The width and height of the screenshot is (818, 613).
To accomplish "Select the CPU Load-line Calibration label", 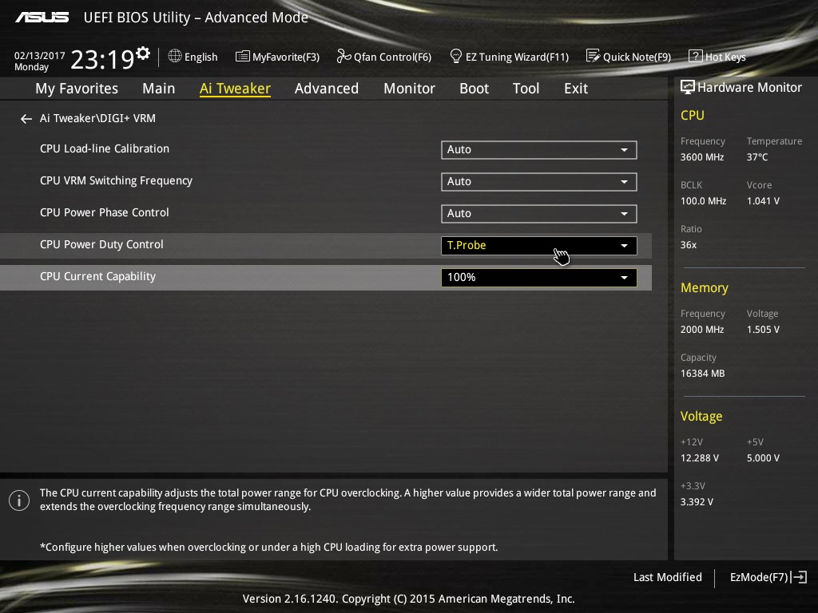I will 105,148.
